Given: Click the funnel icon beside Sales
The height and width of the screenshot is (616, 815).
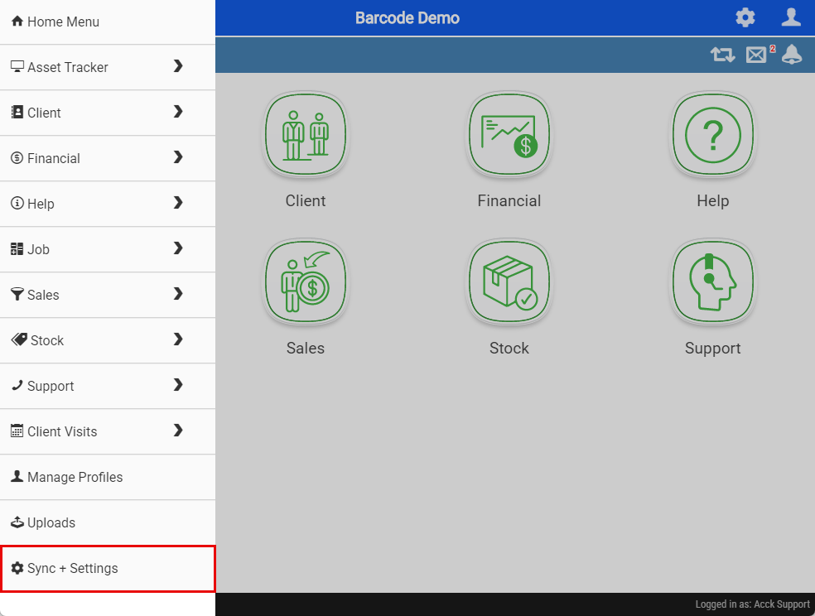Looking at the screenshot, I should (x=17, y=294).
